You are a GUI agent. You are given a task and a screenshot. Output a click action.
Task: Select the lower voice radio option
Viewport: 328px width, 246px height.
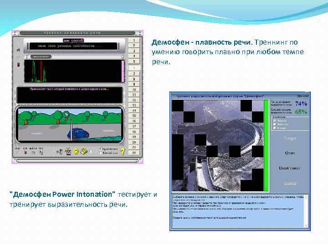(101, 153)
